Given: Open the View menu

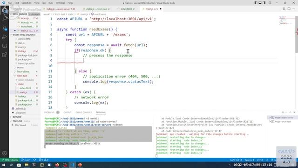Looking at the screenshot, I should pyautogui.click(x=37, y=3).
